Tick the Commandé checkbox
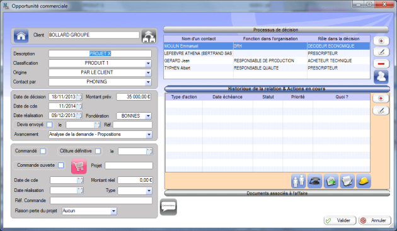397x231 pixels. [43, 151]
